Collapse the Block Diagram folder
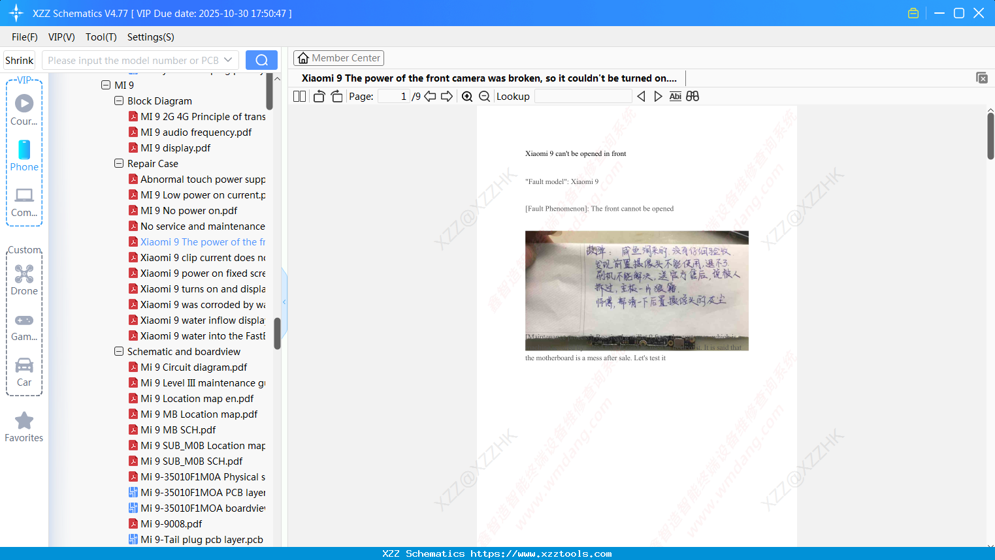The height and width of the screenshot is (560, 995). (119, 101)
